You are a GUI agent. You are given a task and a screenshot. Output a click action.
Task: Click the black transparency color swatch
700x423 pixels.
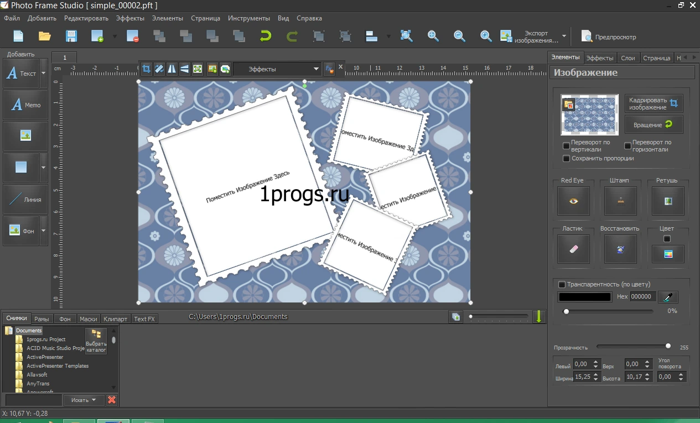[585, 297]
